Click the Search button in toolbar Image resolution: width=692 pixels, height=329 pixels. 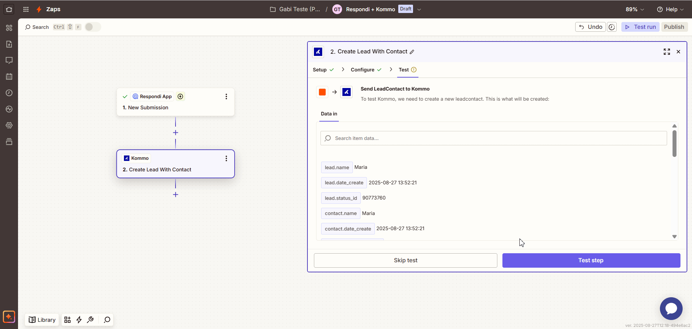pyautogui.click(x=37, y=27)
